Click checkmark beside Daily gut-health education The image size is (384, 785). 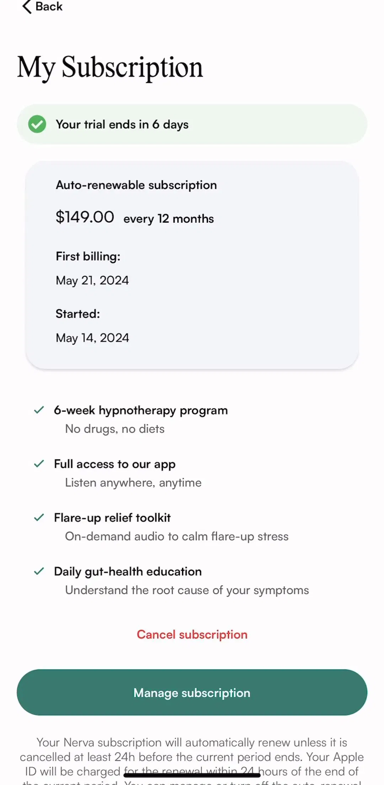pos(39,571)
